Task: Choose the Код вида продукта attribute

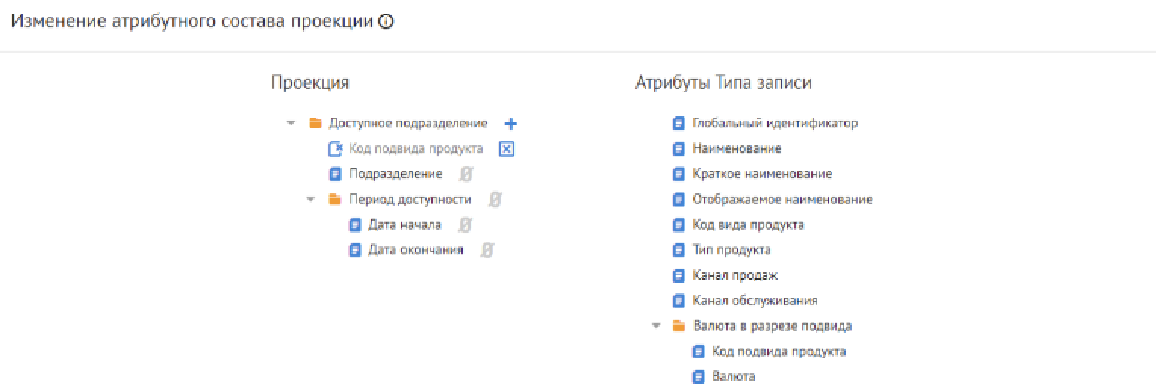Action: point(747,225)
